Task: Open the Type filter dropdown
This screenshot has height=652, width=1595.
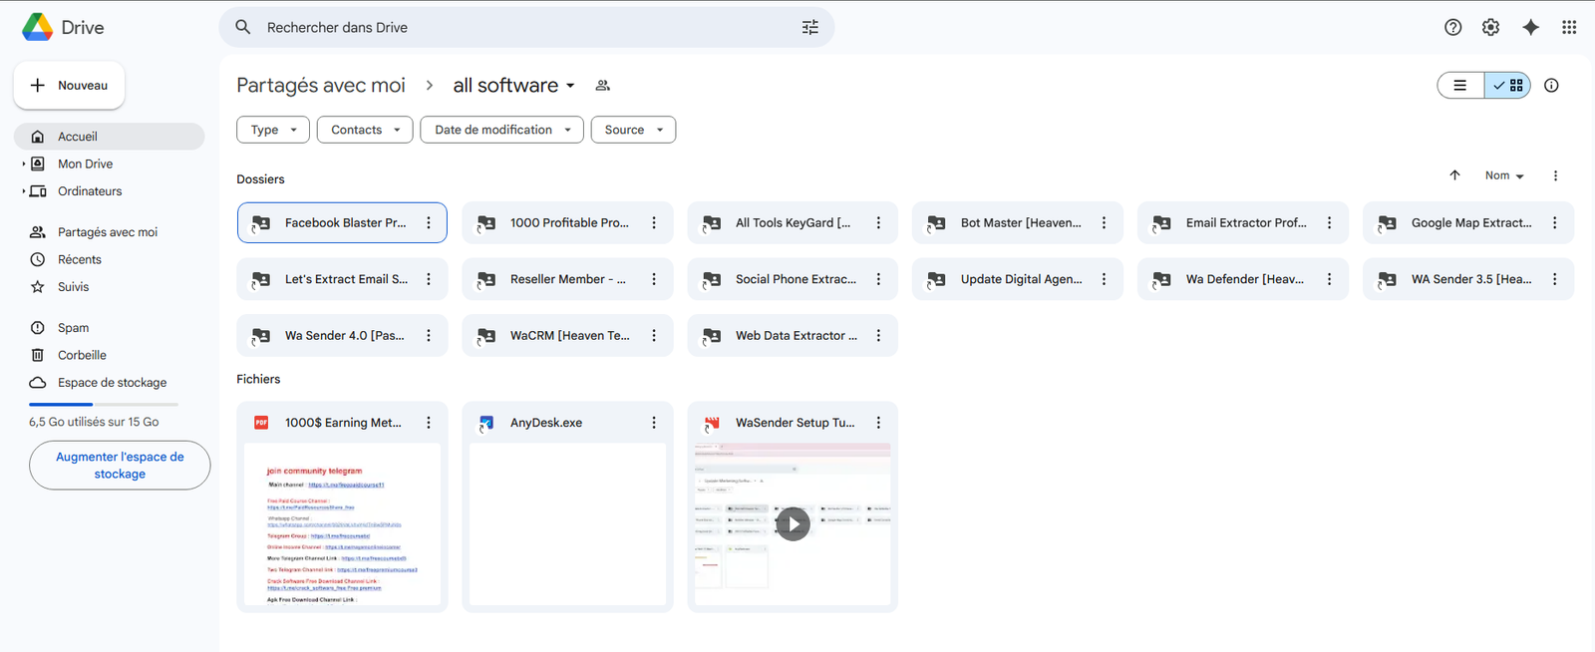Action: click(x=273, y=130)
